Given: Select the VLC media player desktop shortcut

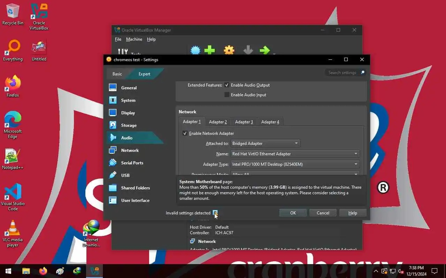Looking at the screenshot, I should (13, 234).
